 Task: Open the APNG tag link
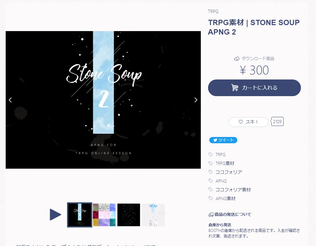click(x=221, y=181)
